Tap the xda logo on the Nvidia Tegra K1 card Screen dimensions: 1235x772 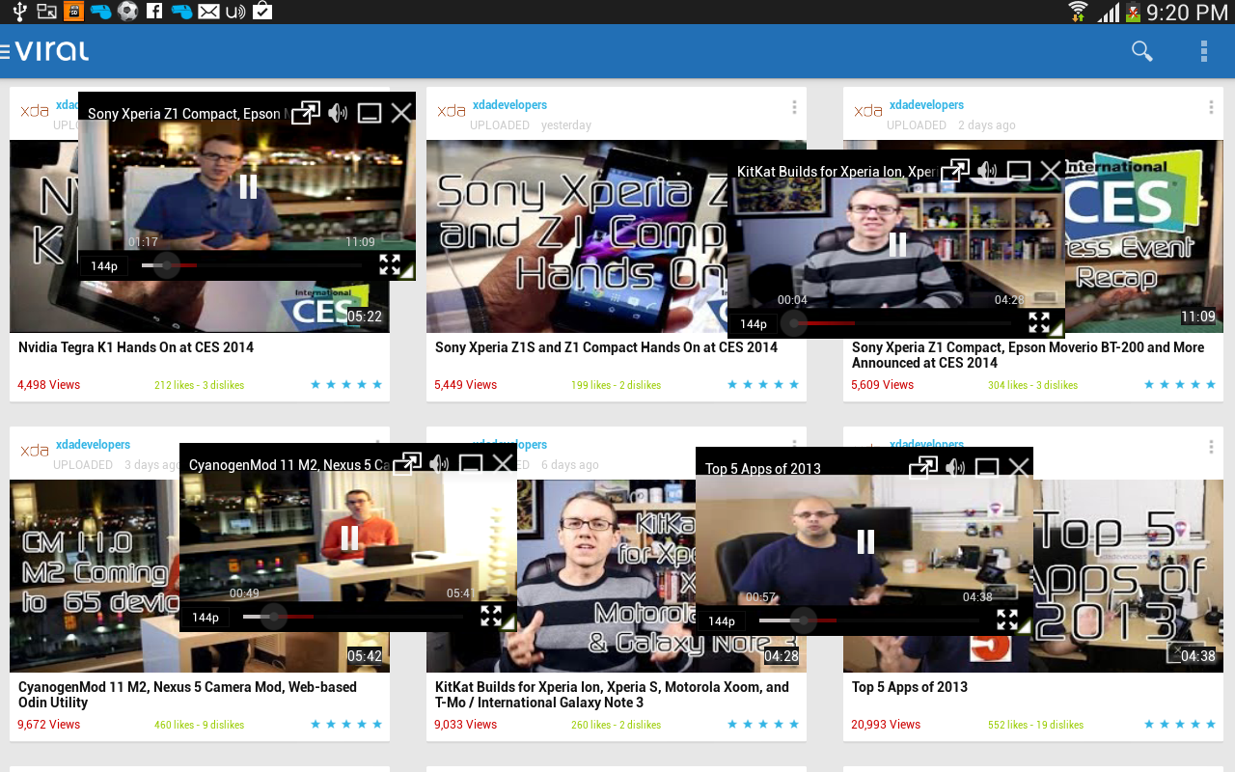pos(35,111)
